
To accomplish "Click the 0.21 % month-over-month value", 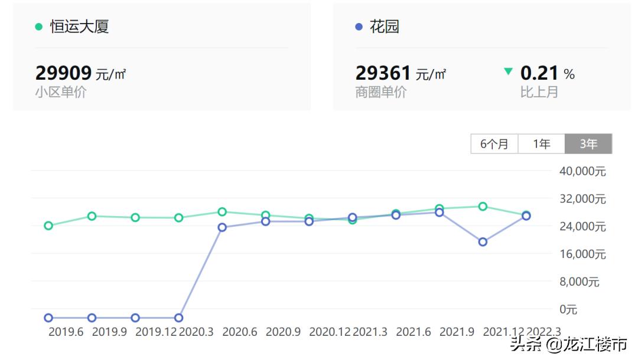I will (547, 73).
